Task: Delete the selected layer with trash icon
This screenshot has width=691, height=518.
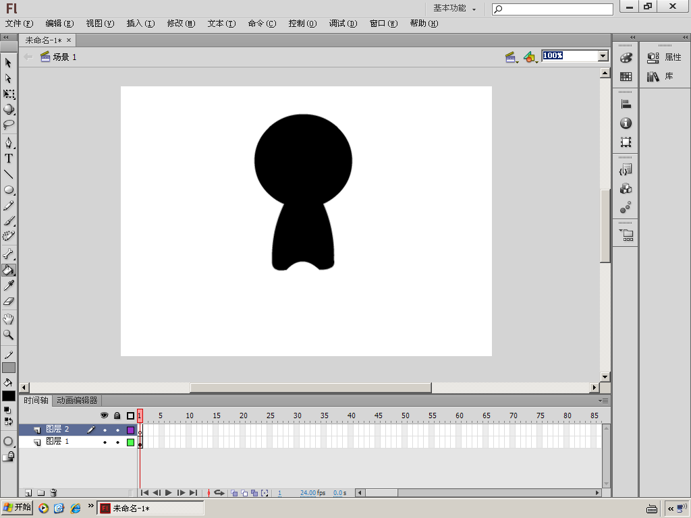Action: 53,493
